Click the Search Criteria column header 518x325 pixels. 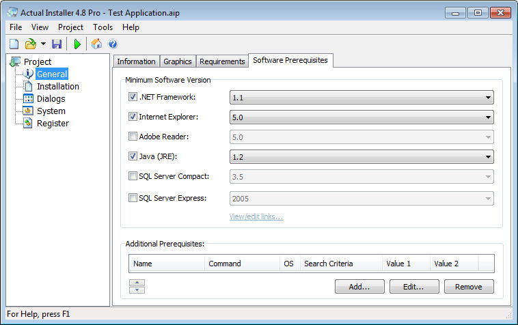pos(328,264)
